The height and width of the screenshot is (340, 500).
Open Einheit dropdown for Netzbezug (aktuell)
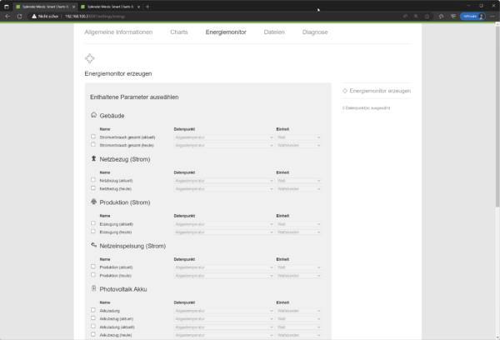point(299,181)
